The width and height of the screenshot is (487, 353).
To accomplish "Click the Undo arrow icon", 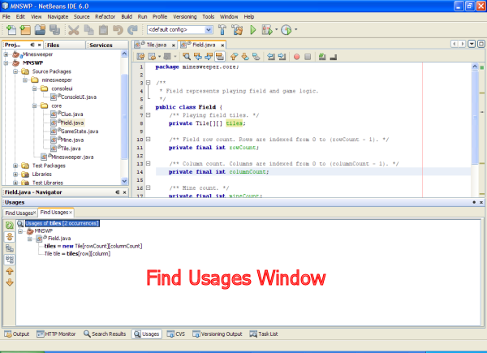I will coord(118,30).
